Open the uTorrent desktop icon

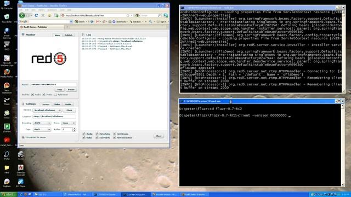pos(7,128)
